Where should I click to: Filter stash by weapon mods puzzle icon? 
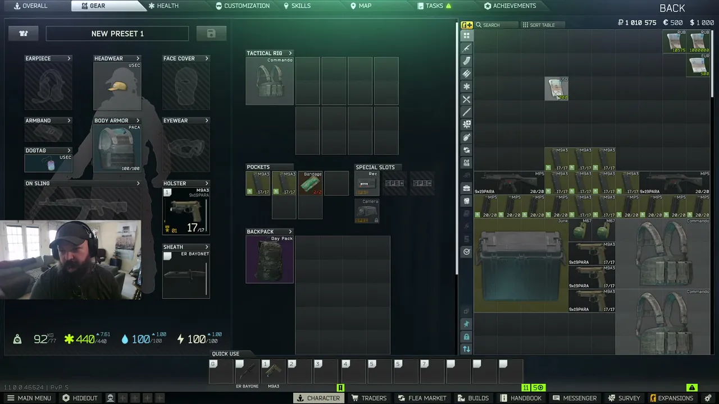(x=466, y=125)
